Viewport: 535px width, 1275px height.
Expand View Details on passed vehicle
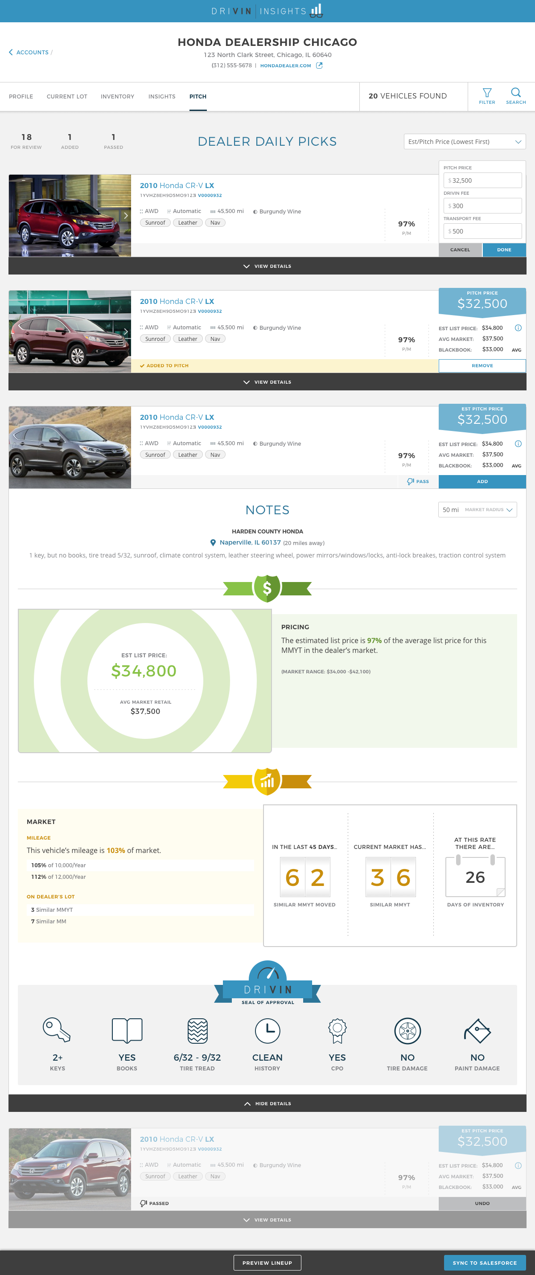click(x=267, y=1220)
